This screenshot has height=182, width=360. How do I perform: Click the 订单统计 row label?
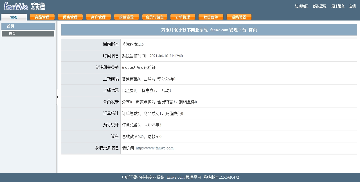111,113
